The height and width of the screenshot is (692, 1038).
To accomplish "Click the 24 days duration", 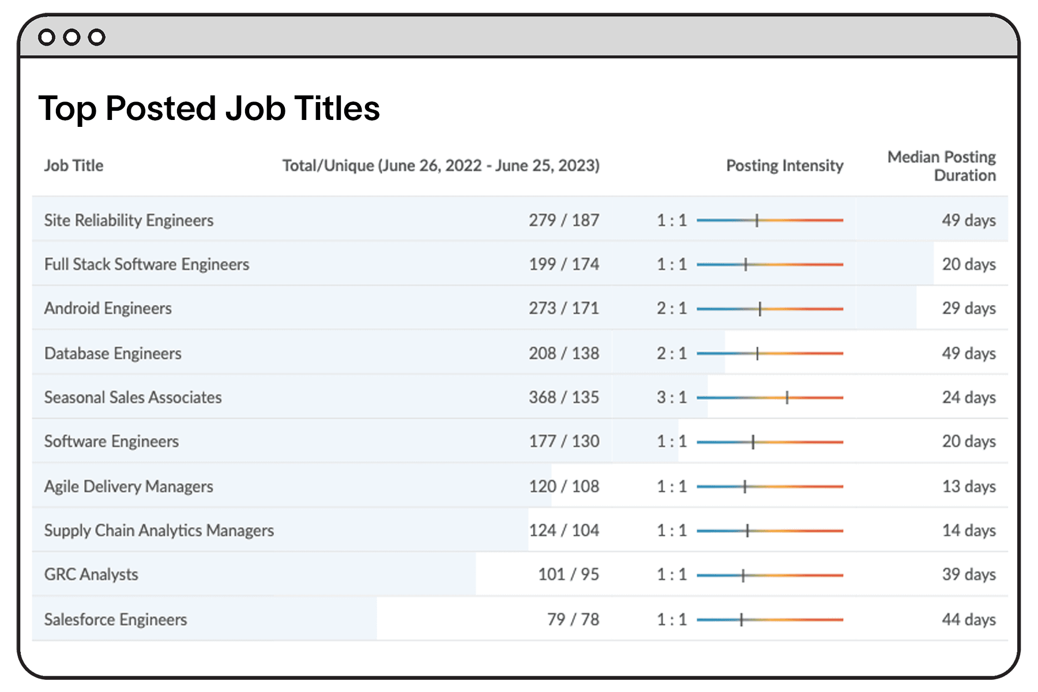I will point(969,397).
